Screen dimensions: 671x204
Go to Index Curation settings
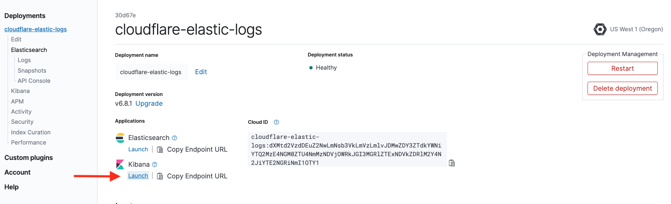31,132
